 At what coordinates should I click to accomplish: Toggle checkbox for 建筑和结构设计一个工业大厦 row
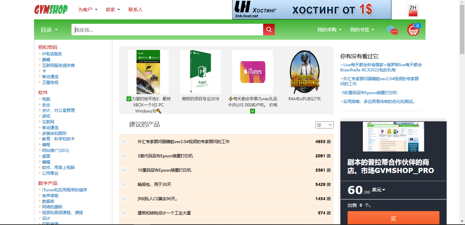click(x=124, y=213)
